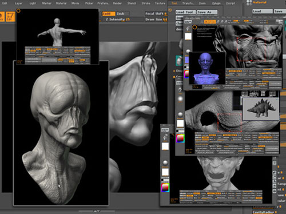Open the Stroke menu
286x214 pixels.
[146, 3]
